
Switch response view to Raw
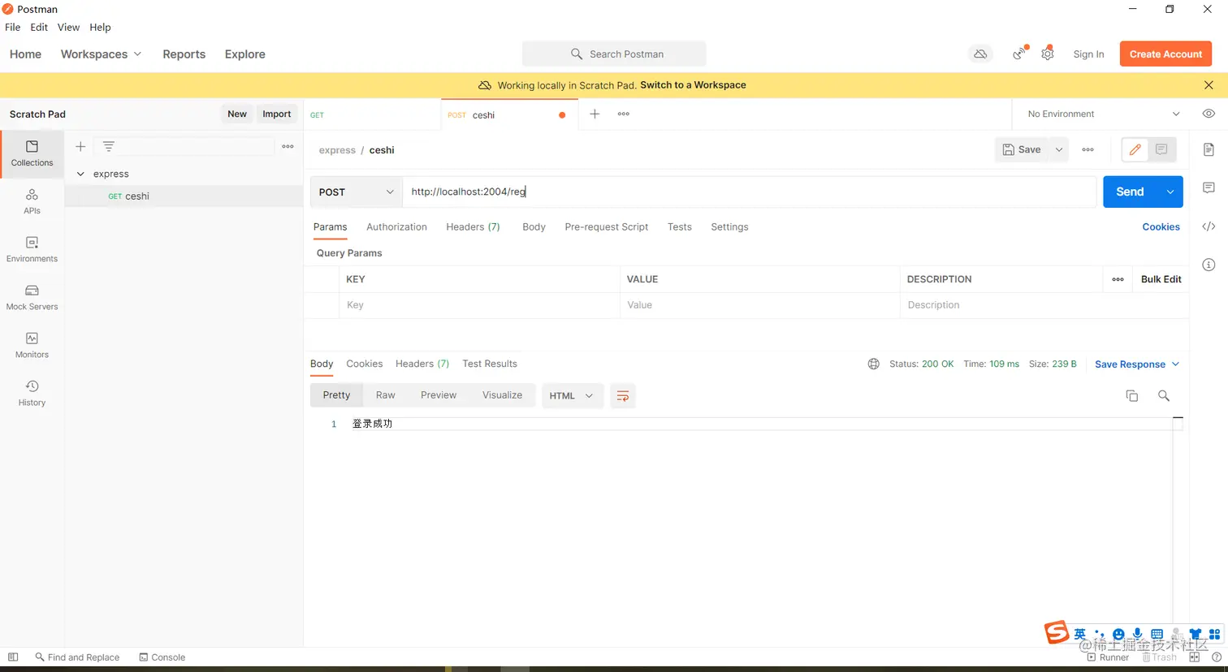coord(386,395)
